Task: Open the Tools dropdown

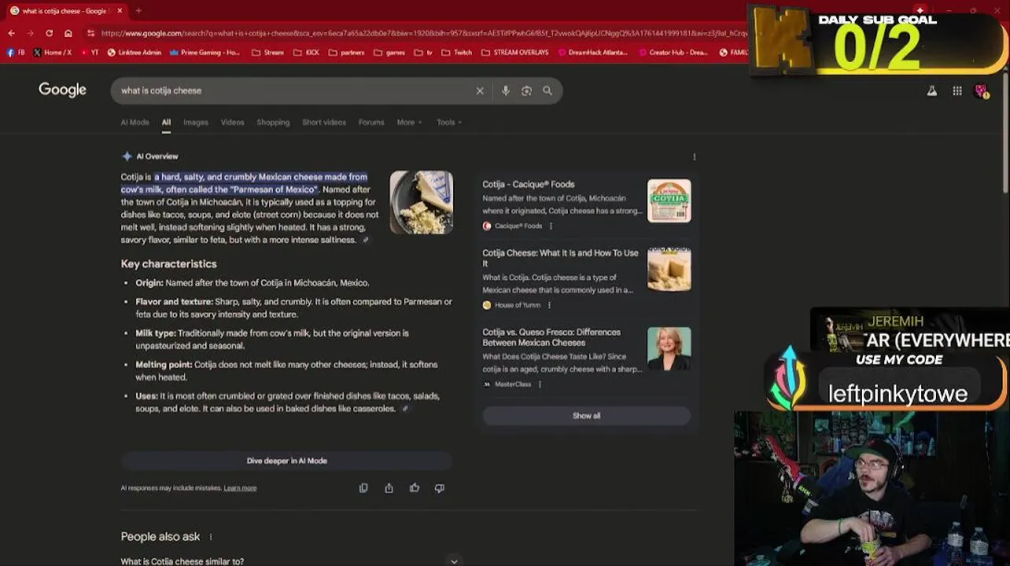Action: pyautogui.click(x=449, y=123)
